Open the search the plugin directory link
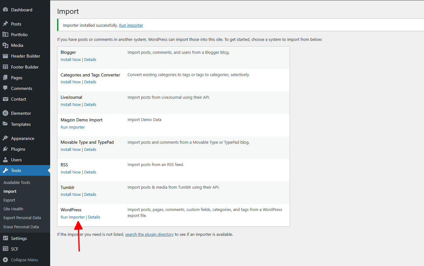 click(x=149, y=234)
